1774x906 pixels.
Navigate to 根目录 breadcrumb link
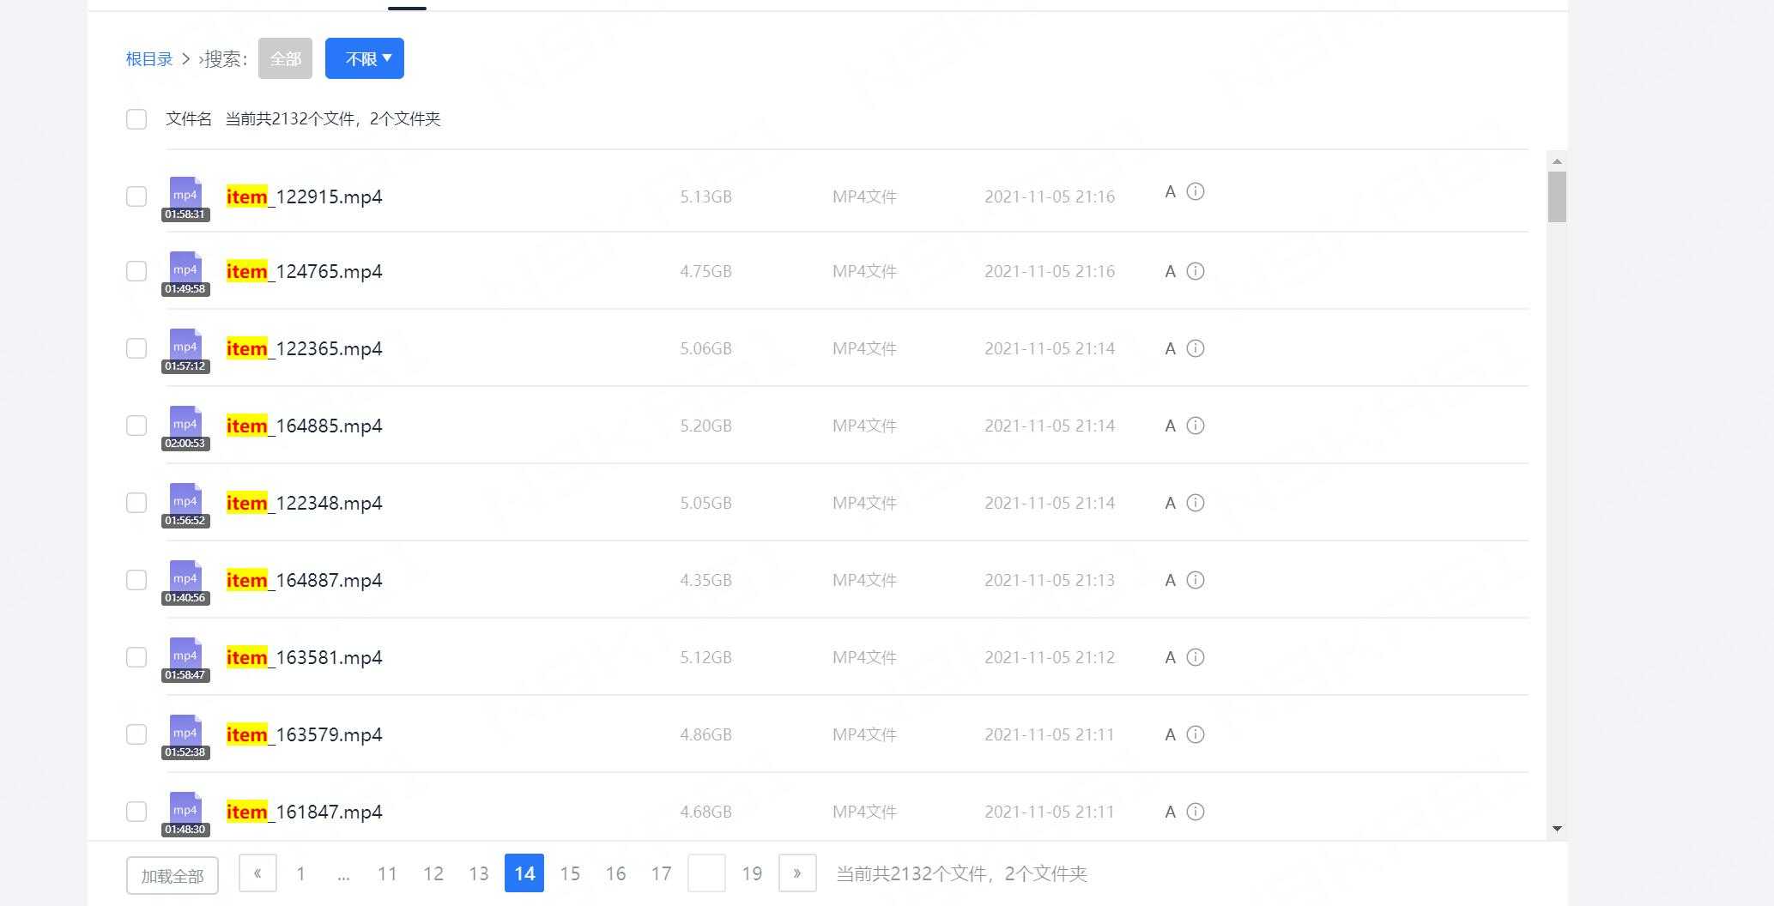149,58
